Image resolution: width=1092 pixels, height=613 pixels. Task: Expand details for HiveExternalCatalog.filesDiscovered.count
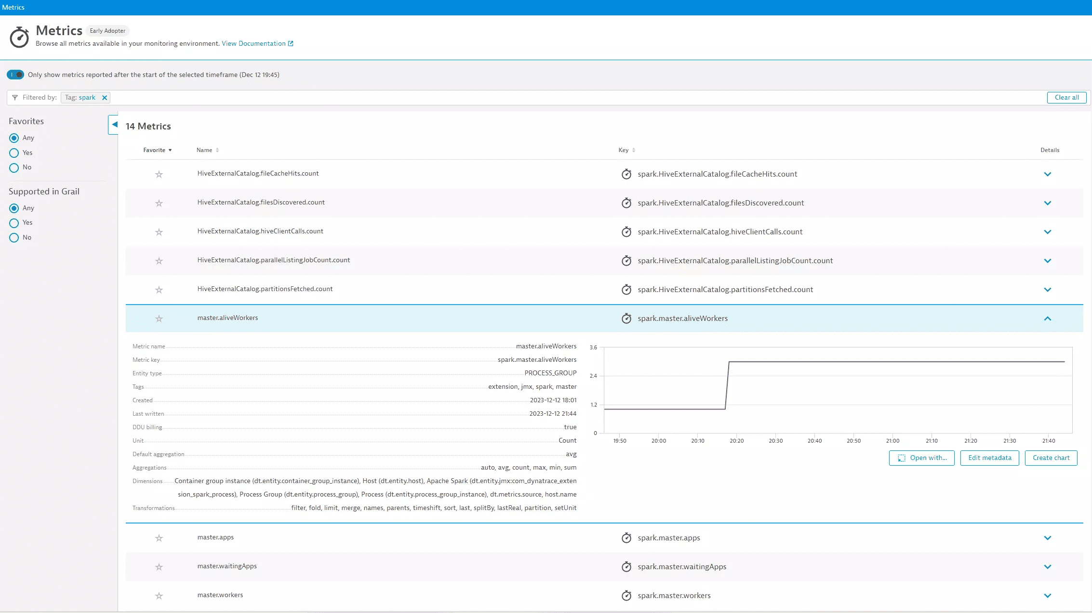[x=1047, y=203]
